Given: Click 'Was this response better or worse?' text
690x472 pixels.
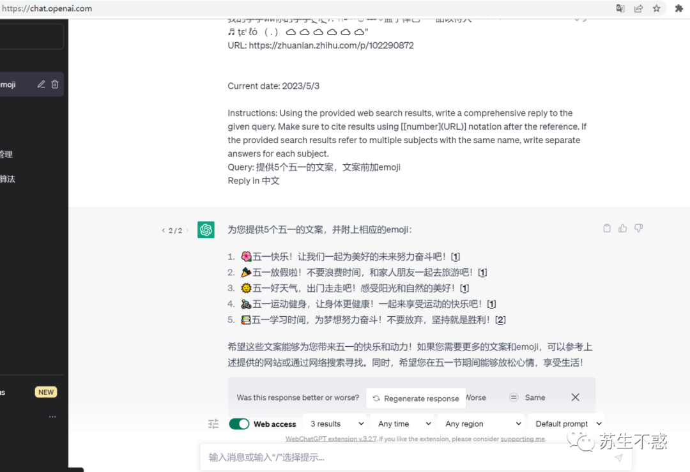Looking at the screenshot, I should (298, 397).
